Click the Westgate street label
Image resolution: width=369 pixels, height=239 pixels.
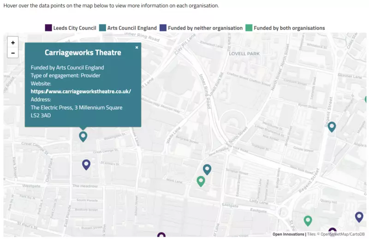(x=31, y=186)
